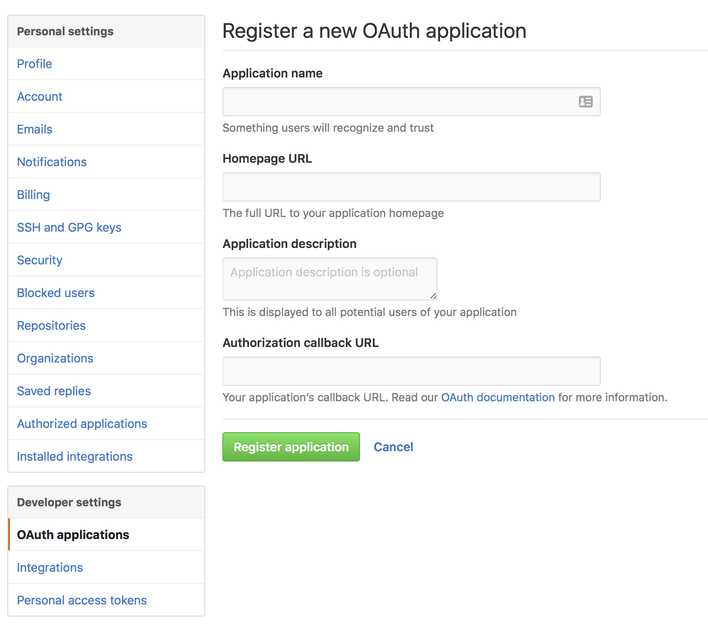708x626 pixels.
Task: Open the OAuth documentation link
Action: pyautogui.click(x=498, y=397)
